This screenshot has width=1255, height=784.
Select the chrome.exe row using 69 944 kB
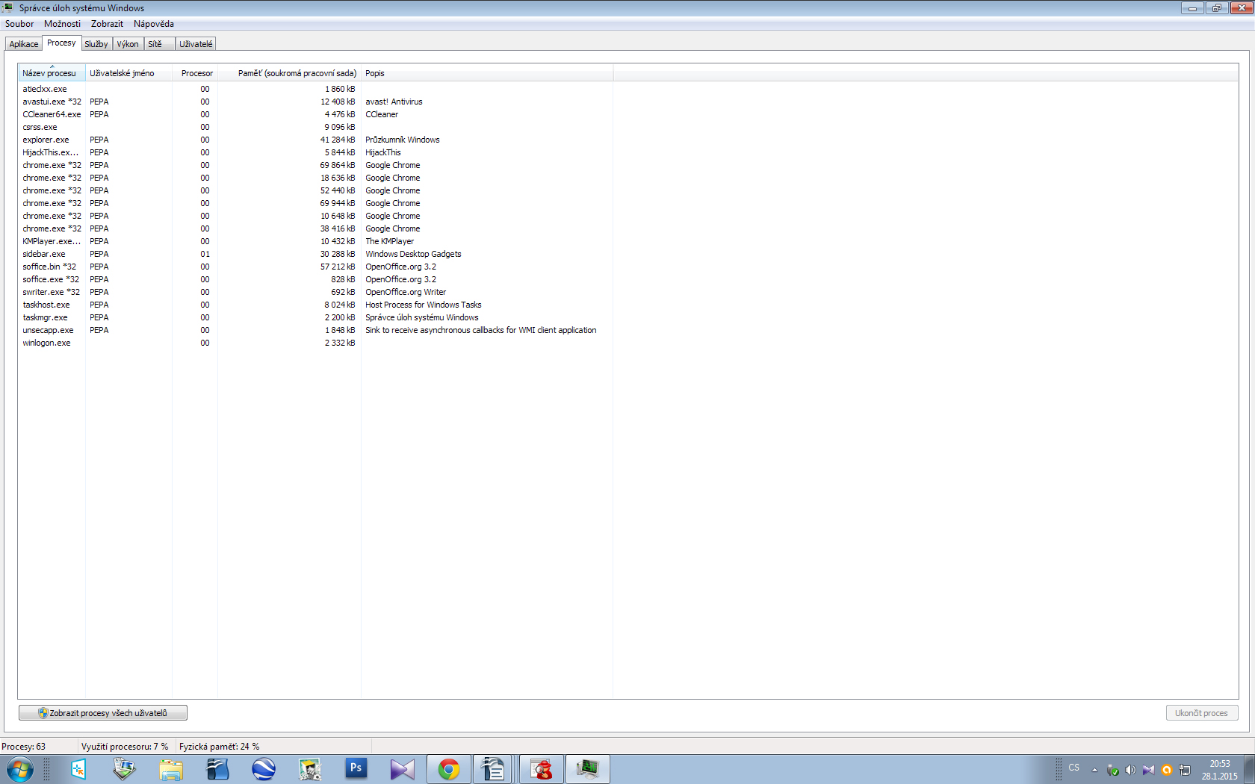point(315,203)
